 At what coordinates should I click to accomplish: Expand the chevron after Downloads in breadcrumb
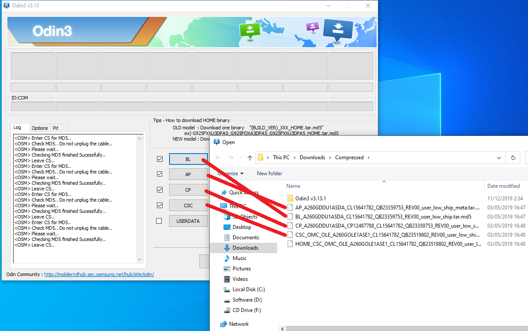pyautogui.click(x=330, y=157)
